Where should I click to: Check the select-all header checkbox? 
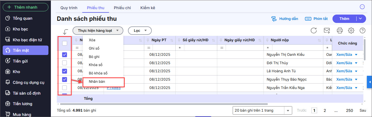coord(65,43)
